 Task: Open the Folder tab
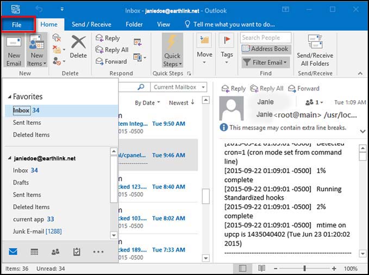134,25
